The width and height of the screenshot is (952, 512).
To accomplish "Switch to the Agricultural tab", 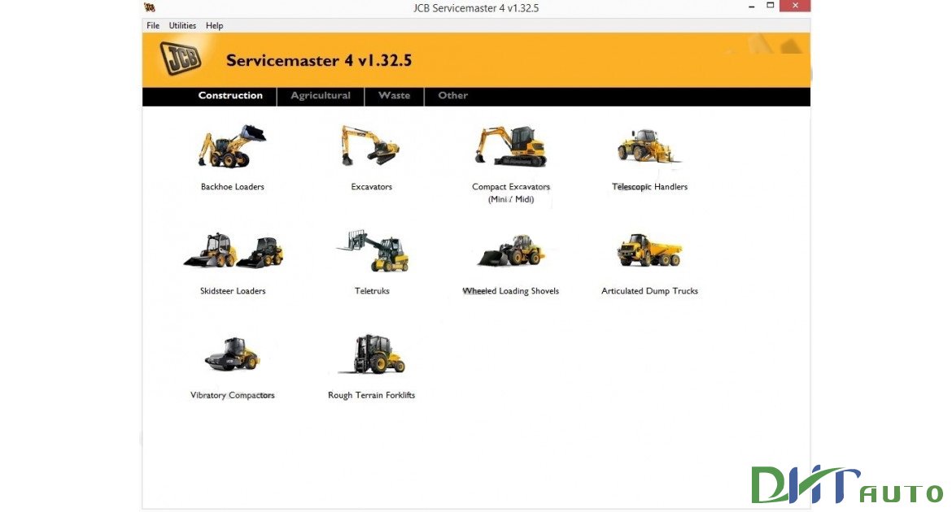I will pos(321,95).
